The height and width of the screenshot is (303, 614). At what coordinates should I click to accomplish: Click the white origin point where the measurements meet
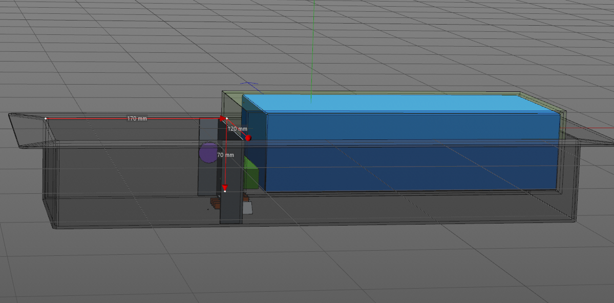pos(227,118)
